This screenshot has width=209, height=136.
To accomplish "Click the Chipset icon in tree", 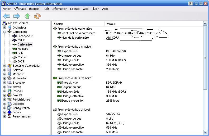I will (15, 57).
